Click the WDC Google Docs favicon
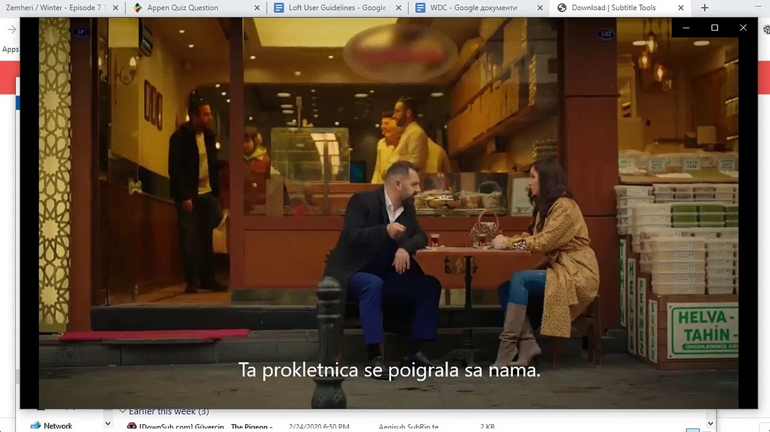The image size is (770, 432). pos(420,8)
